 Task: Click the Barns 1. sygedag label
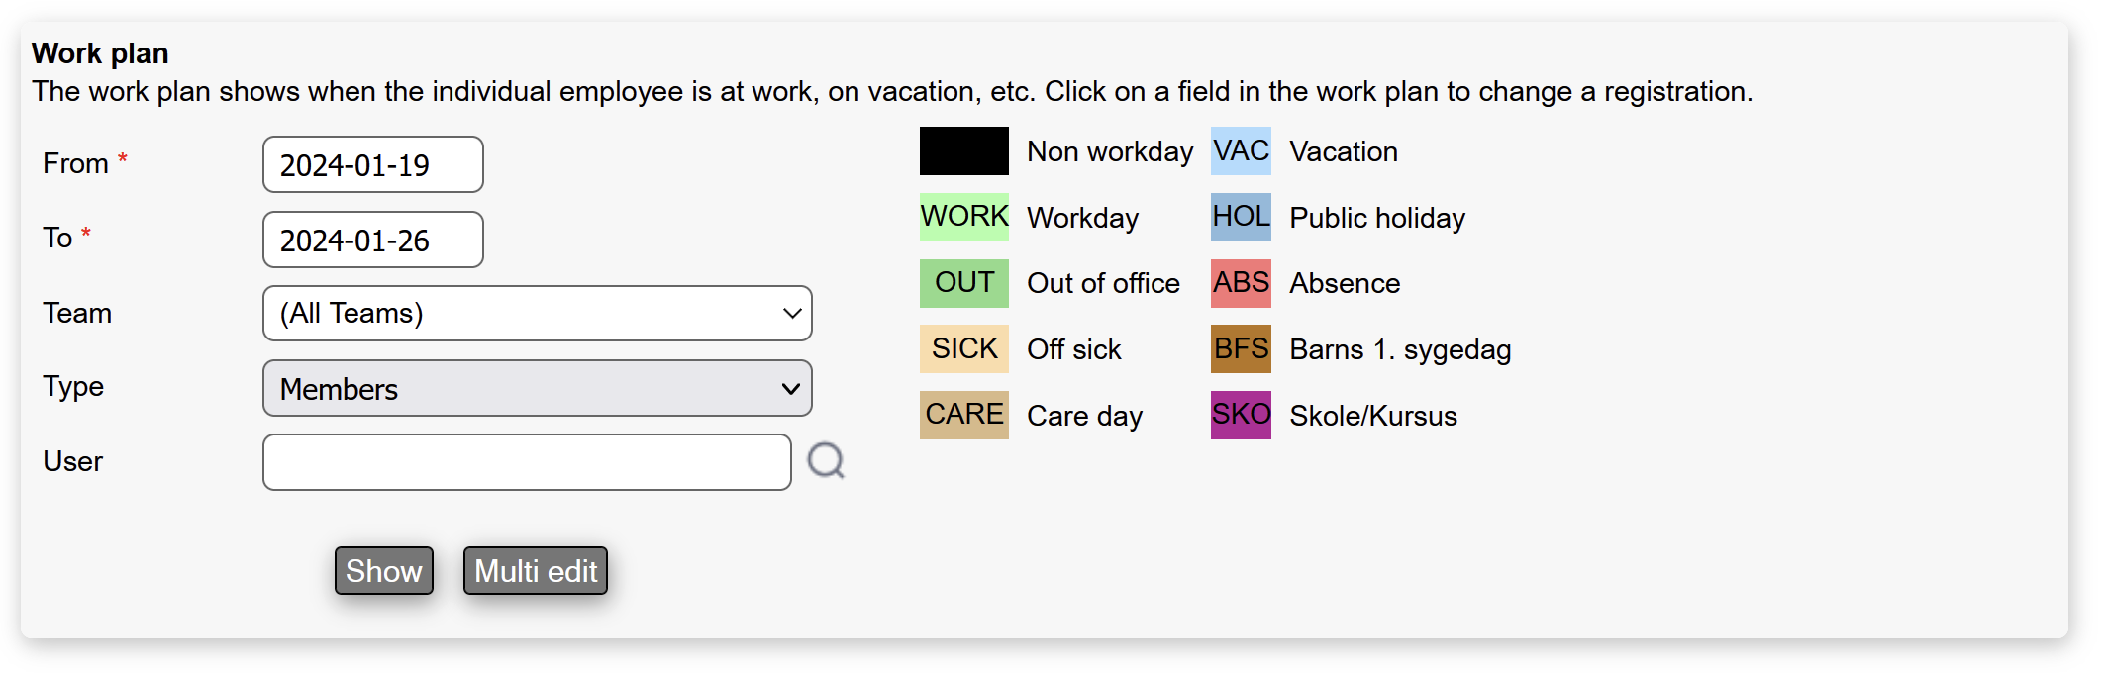click(1399, 349)
